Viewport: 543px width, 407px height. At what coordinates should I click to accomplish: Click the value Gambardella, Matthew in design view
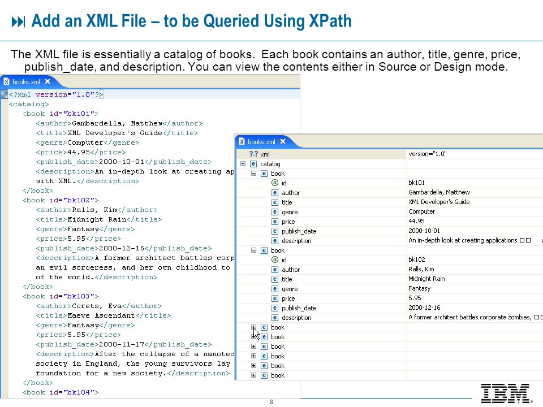(x=439, y=192)
